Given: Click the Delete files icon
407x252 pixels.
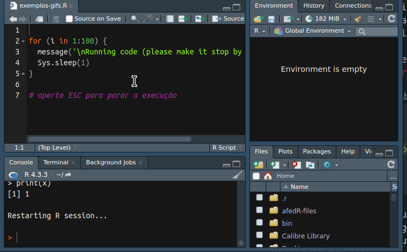Looking at the screenshot, I should click(296, 164).
